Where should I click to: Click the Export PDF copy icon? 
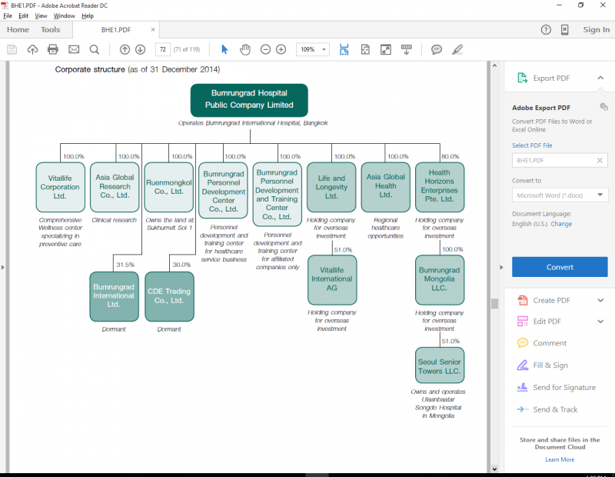pos(604,106)
